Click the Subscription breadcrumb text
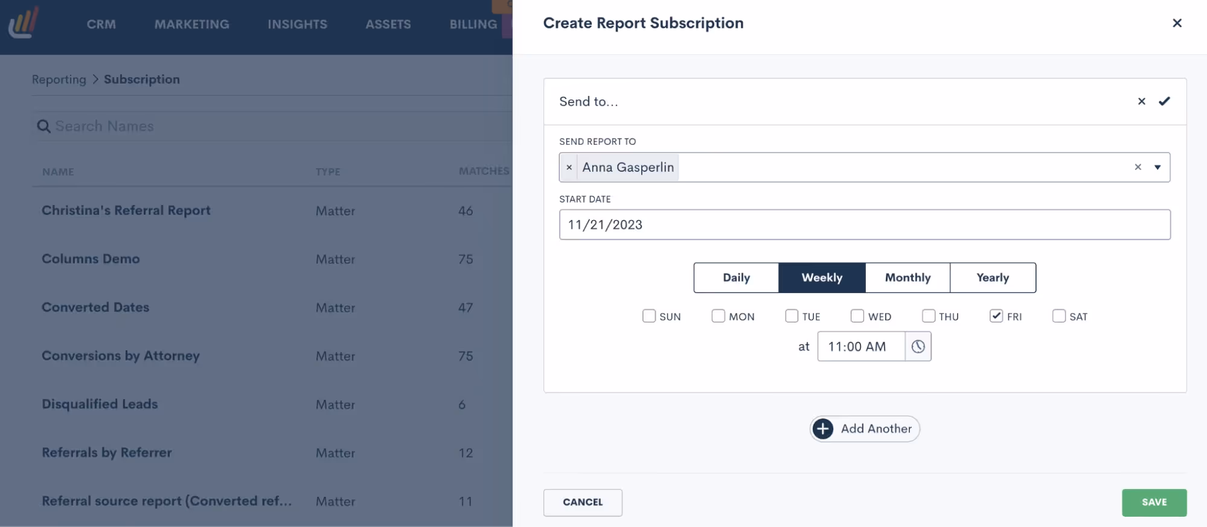 [142, 80]
